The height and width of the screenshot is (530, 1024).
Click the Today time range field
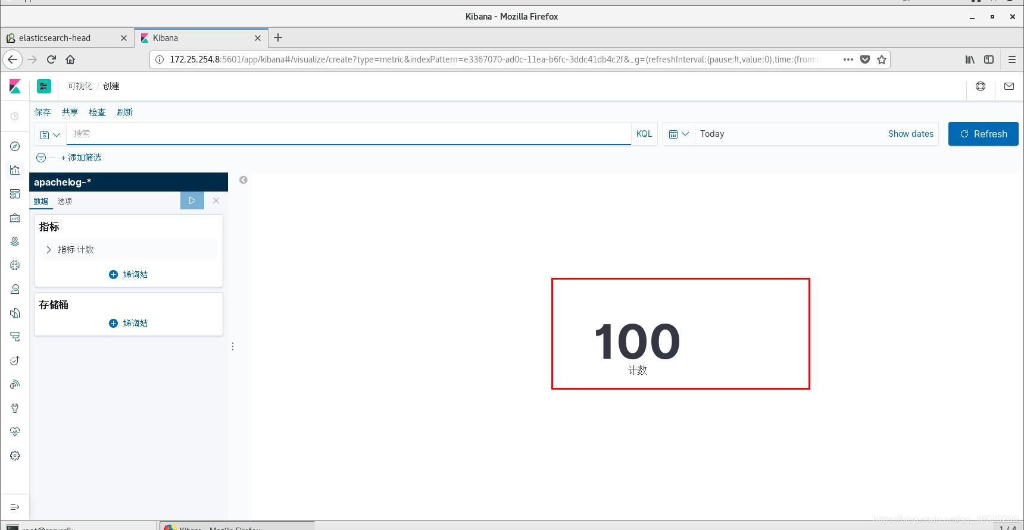click(x=791, y=134)
